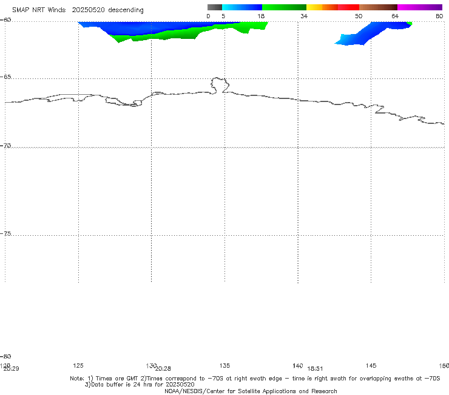Image resolution: width=449 pixels, height=395 pixels.
Task: Click the latitude label '-80' at bottom
Action: [x=5, y=356]
